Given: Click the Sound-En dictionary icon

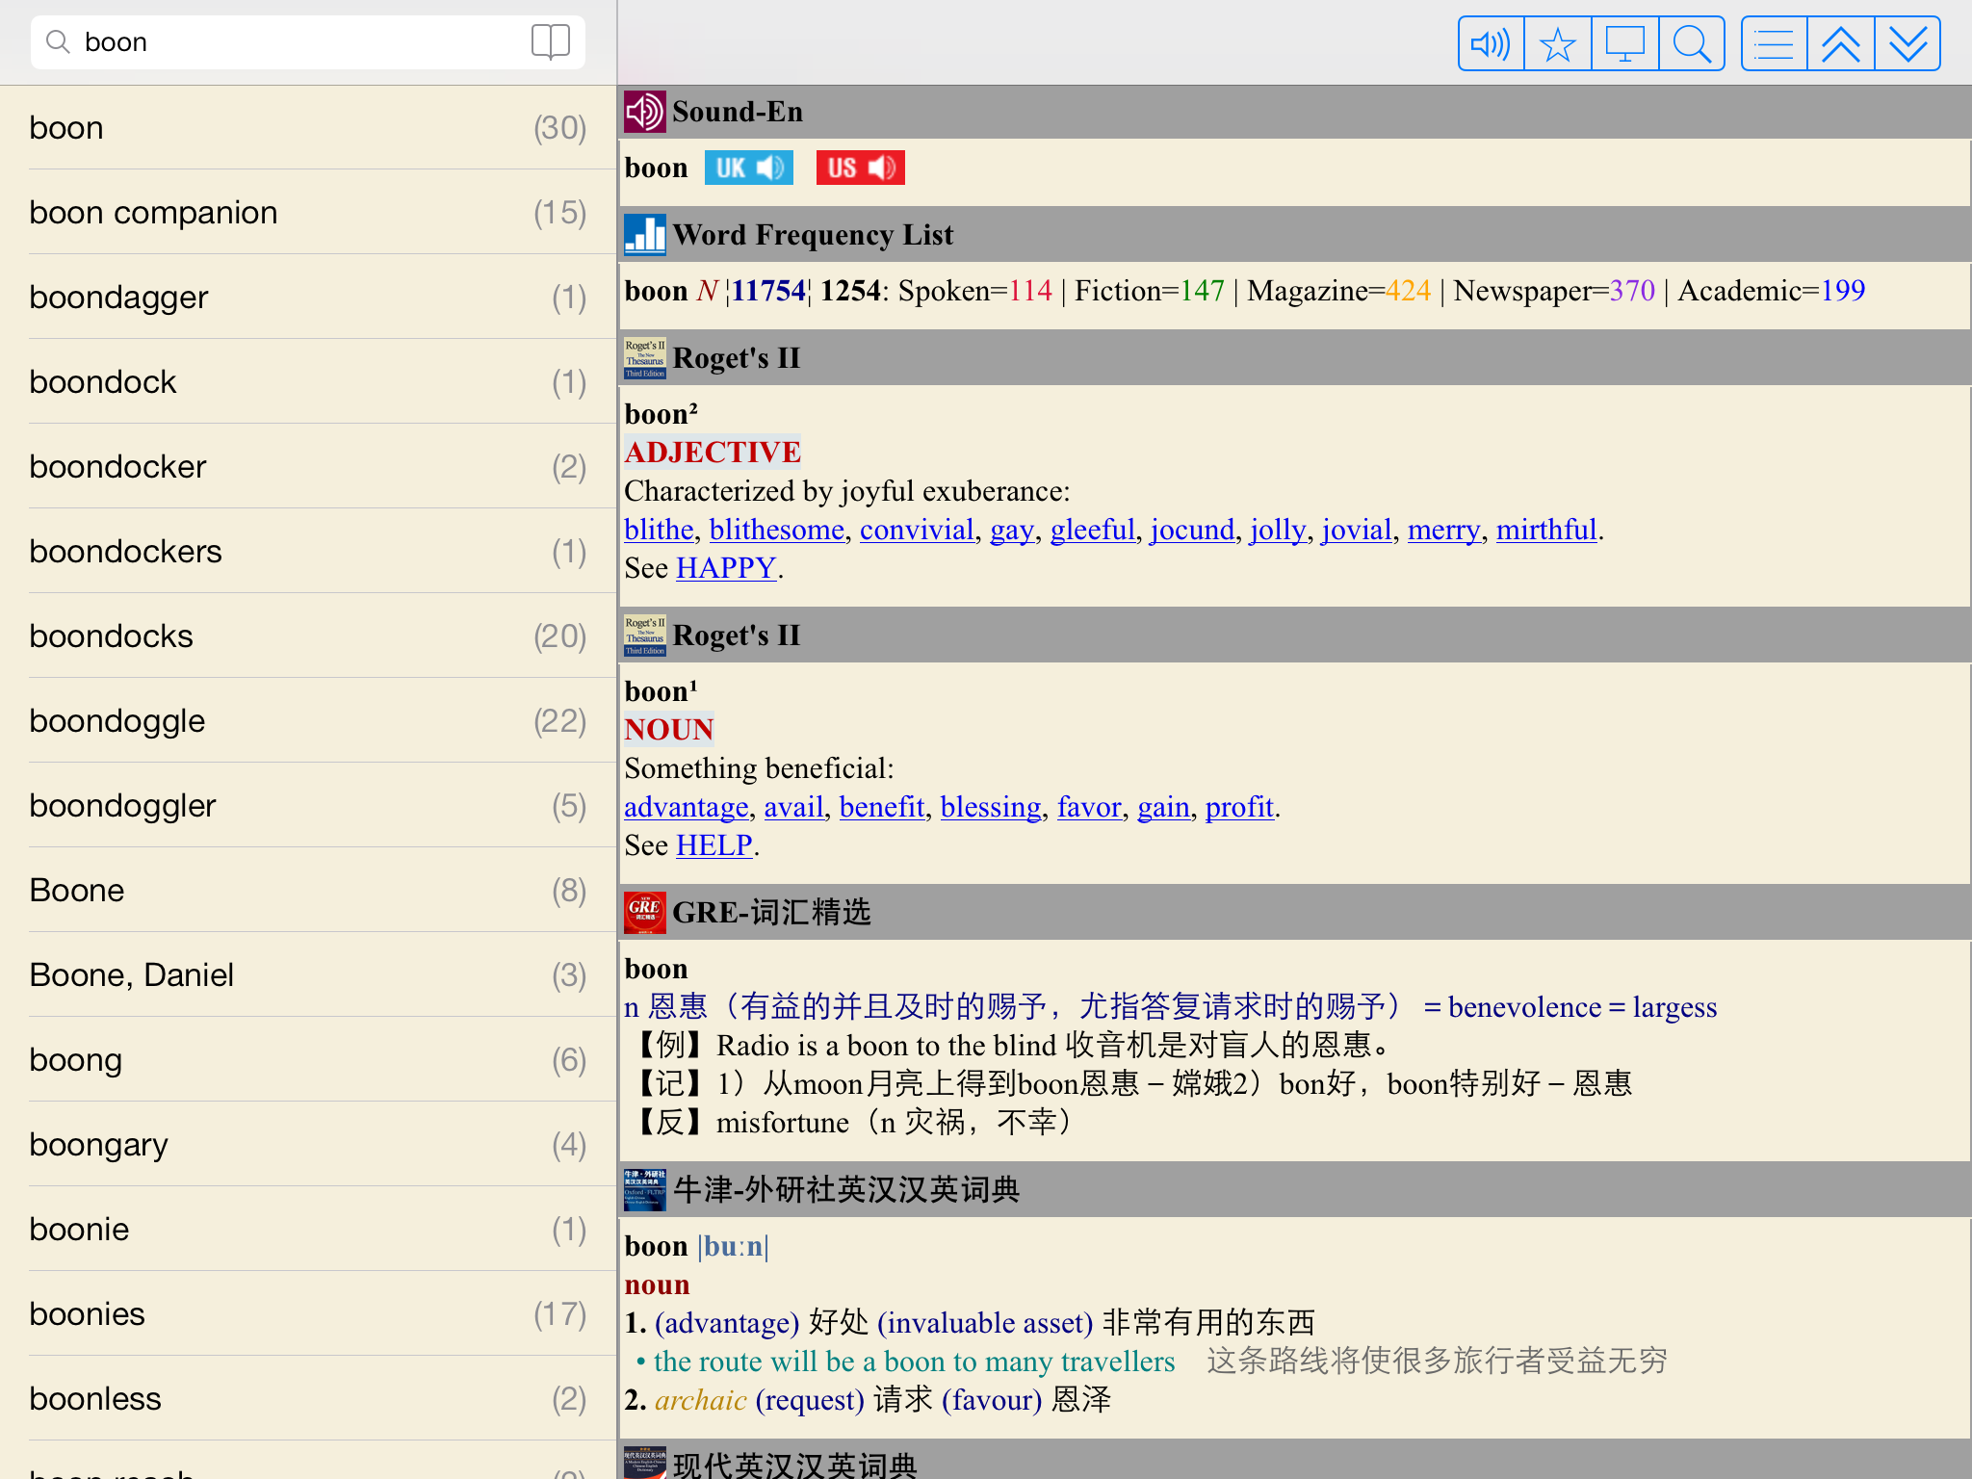Looking at the screenshot, I should pyautogui.click(x=645, y=112).
